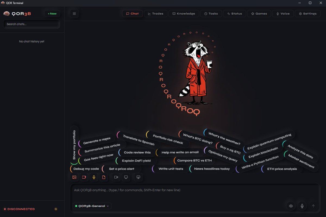This screenshot has width=326, height=217.
Task: Select the Generate a regex suggestion
Action: (96, 141)
